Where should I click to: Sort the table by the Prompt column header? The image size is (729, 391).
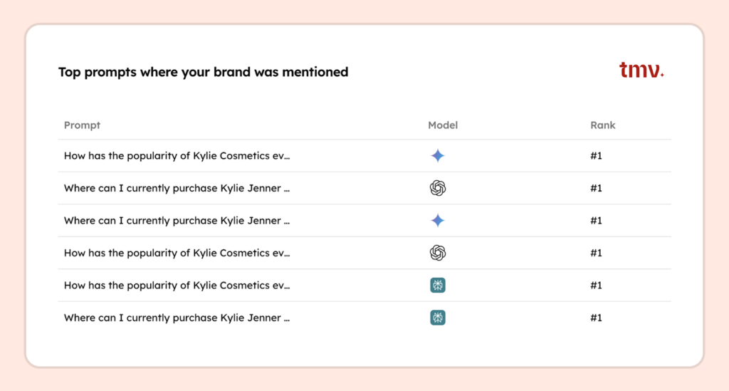click(82, 125)
